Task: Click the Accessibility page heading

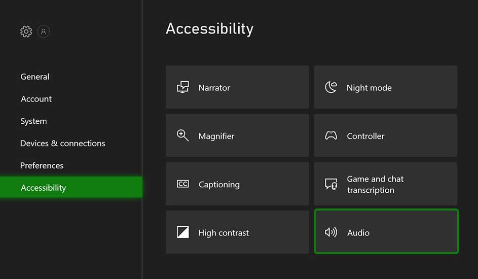Action: click(209, 28)
